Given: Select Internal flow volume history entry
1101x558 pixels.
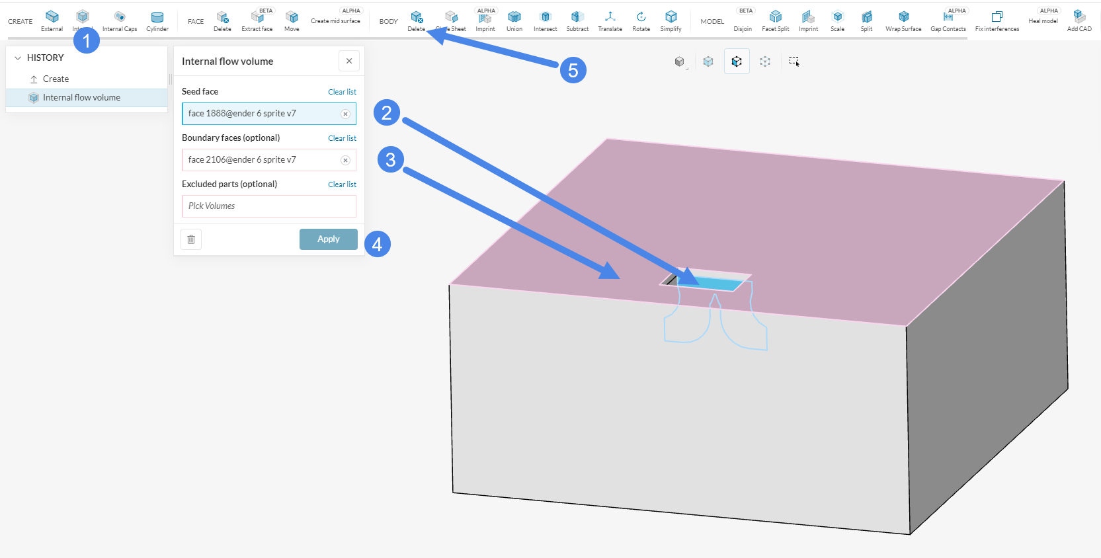Looking at the screenshot, I should point(86,98).
